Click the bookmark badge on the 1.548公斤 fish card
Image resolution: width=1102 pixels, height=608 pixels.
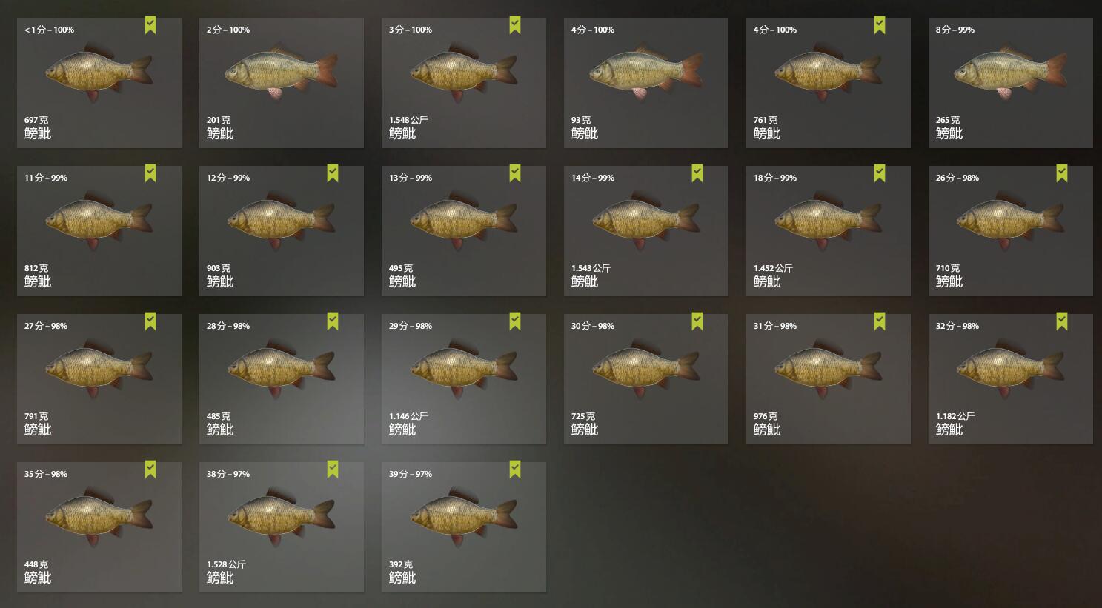click(515, 26)
